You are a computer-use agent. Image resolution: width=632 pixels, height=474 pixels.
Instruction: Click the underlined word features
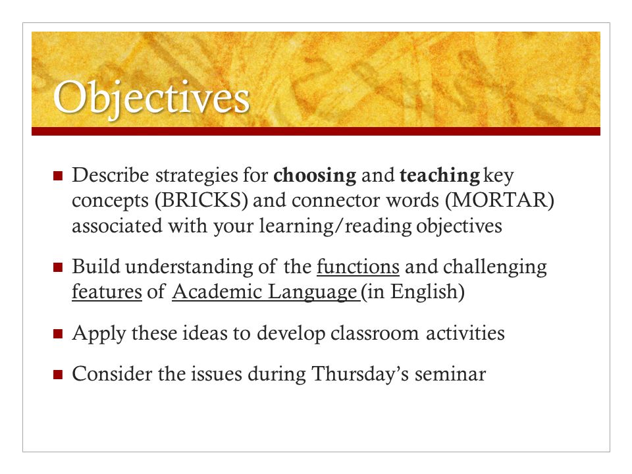click(x=107, y=292)
